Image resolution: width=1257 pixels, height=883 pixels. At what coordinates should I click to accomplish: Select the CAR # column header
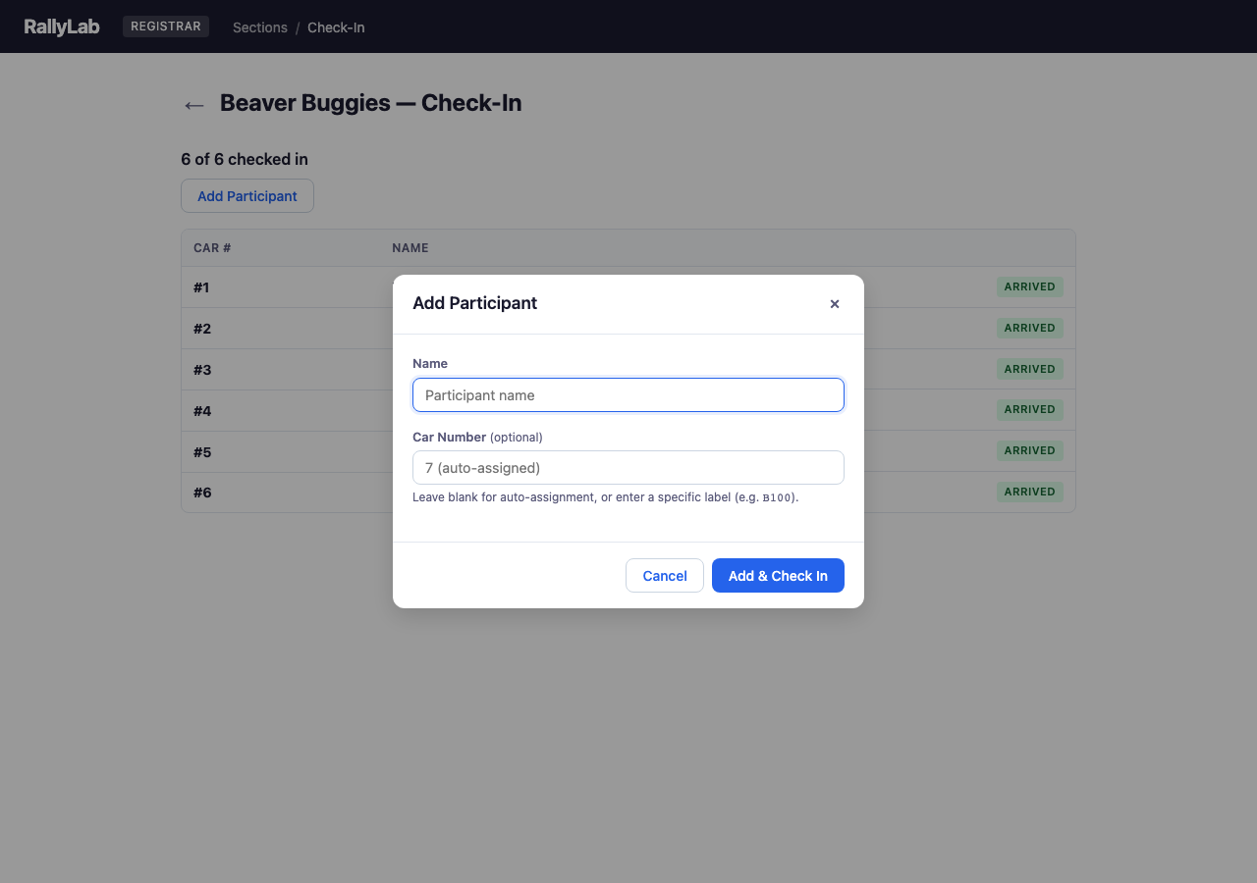tap(211, 247)
